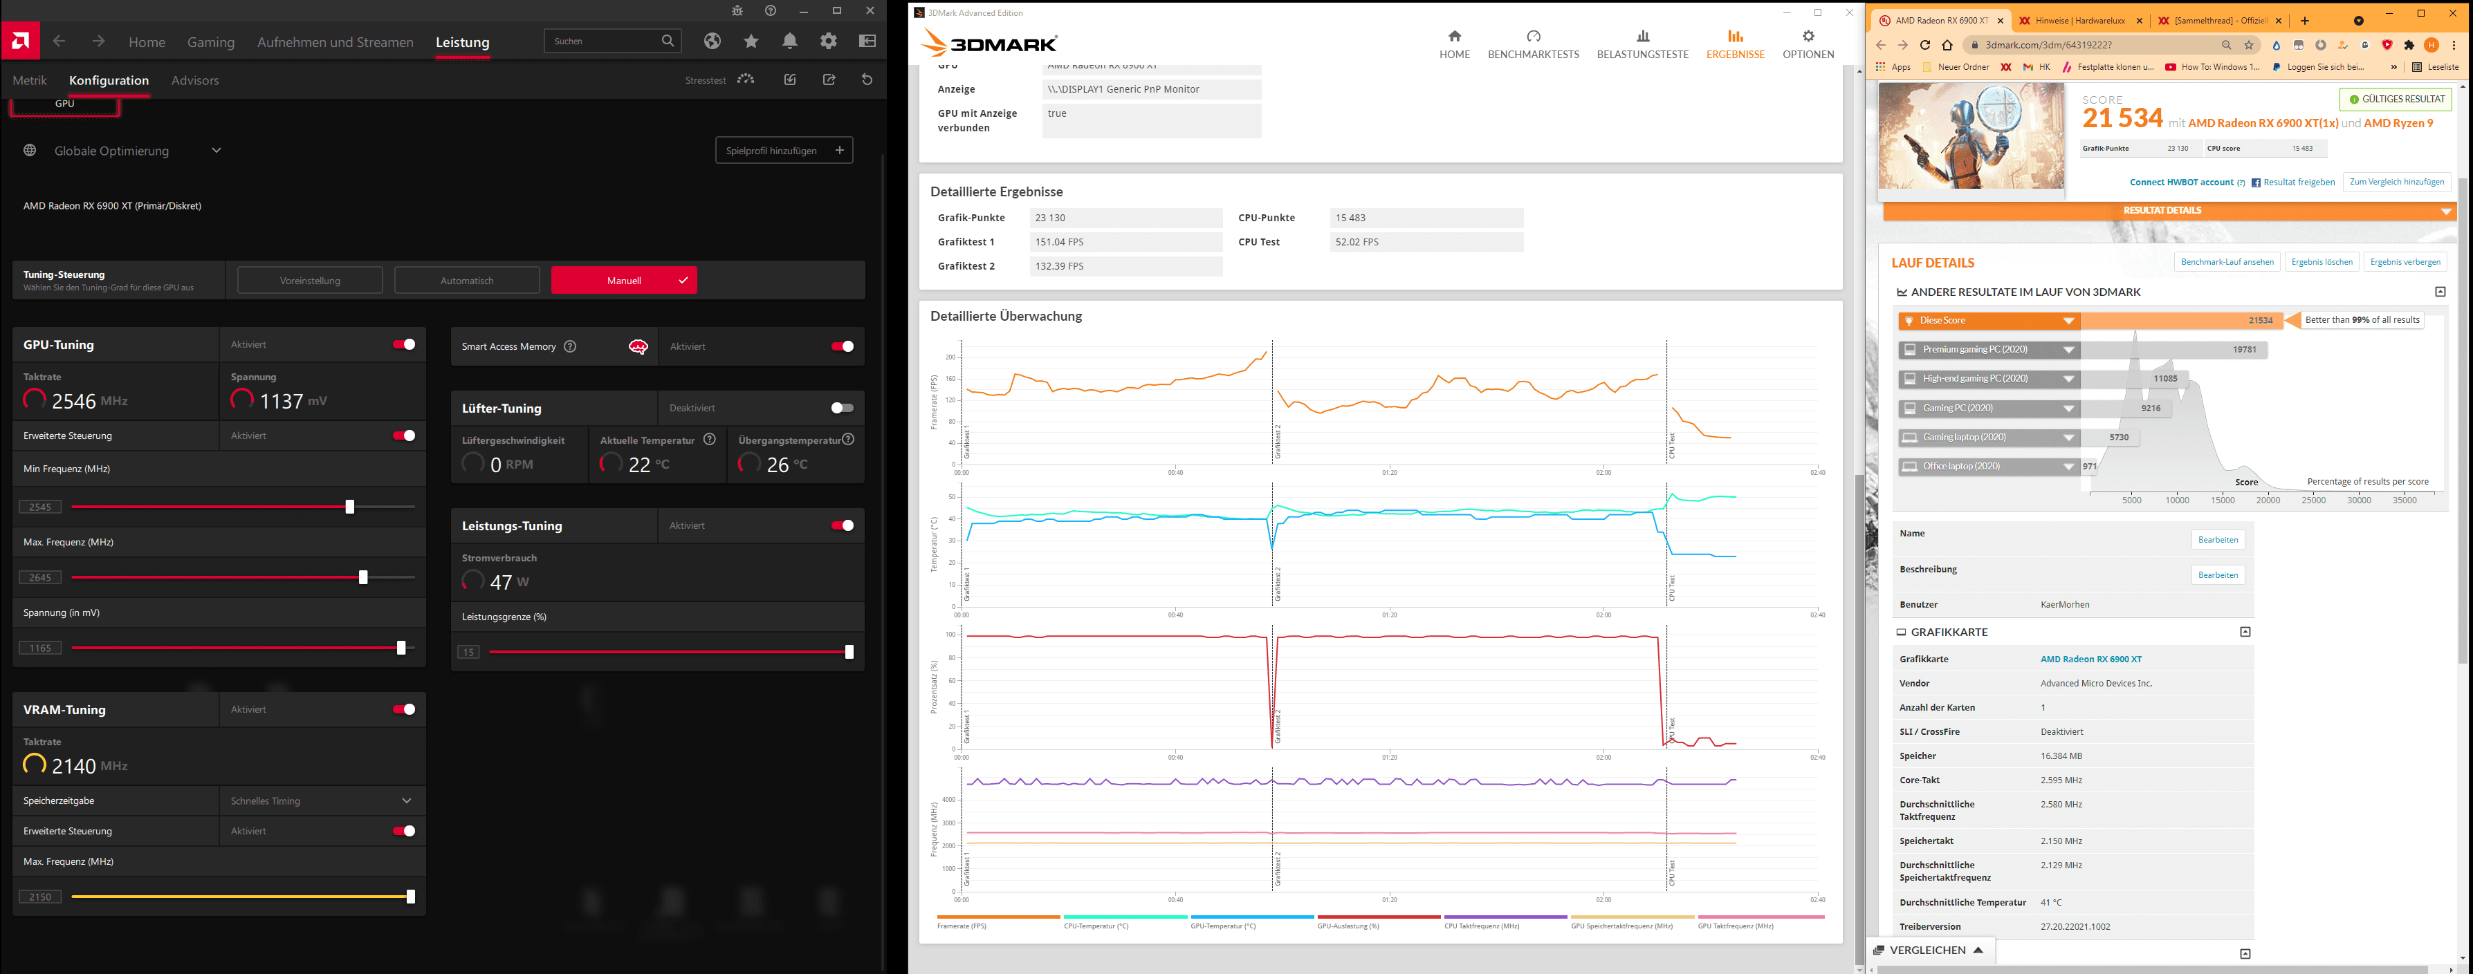Image resolution: width=2473 pixels, height=974 pixels.
Task: Click the Spannung (in mV) slider handle
Action: [401, 648]
